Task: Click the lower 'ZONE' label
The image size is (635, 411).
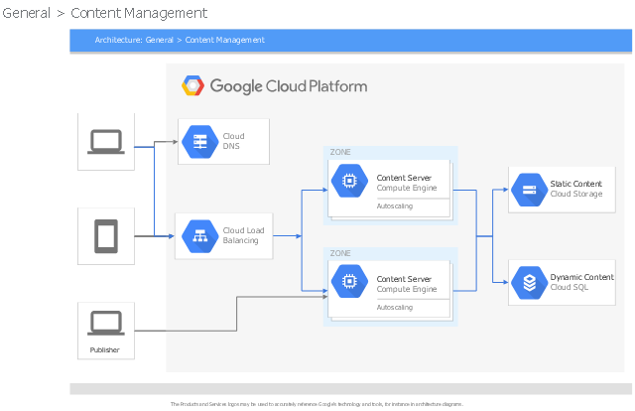Action: point(340,253)
